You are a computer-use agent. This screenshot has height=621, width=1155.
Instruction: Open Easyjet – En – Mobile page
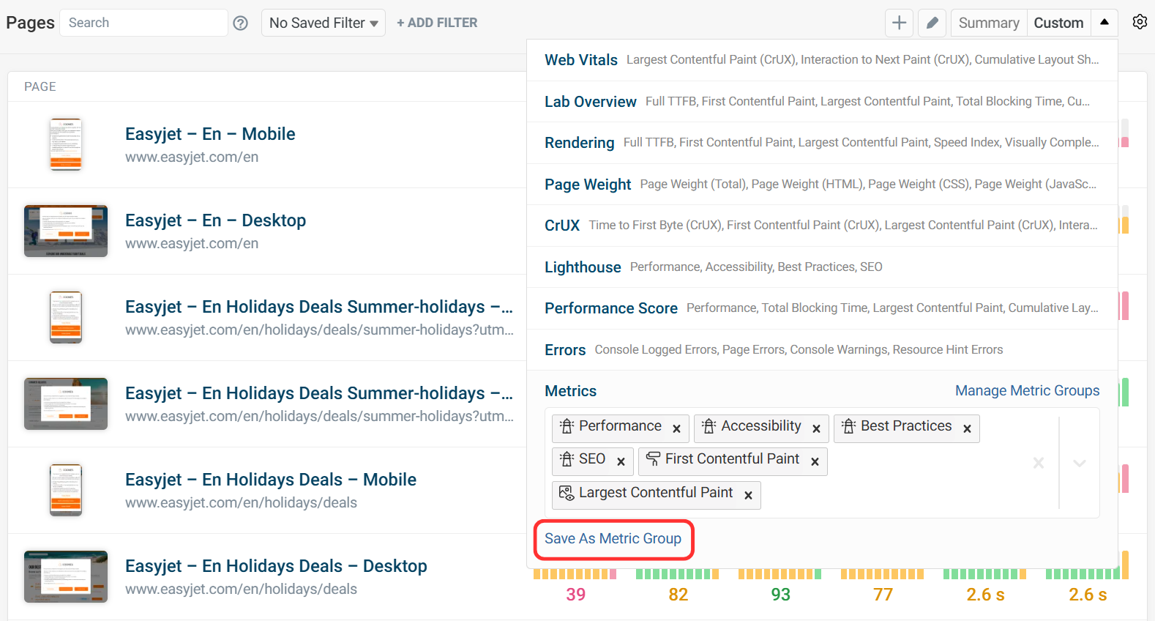click(x=210, y=134)
